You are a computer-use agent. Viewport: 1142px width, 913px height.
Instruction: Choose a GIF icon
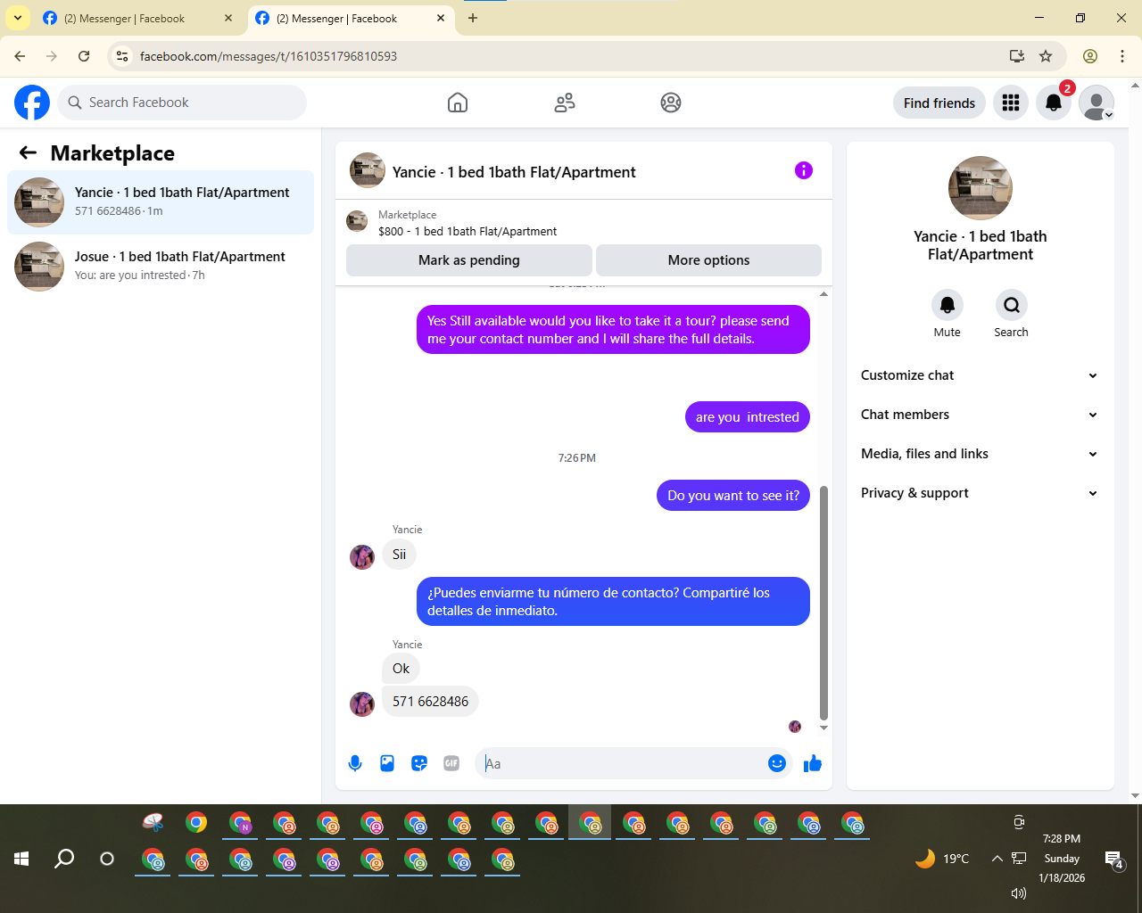pos(451,763)
